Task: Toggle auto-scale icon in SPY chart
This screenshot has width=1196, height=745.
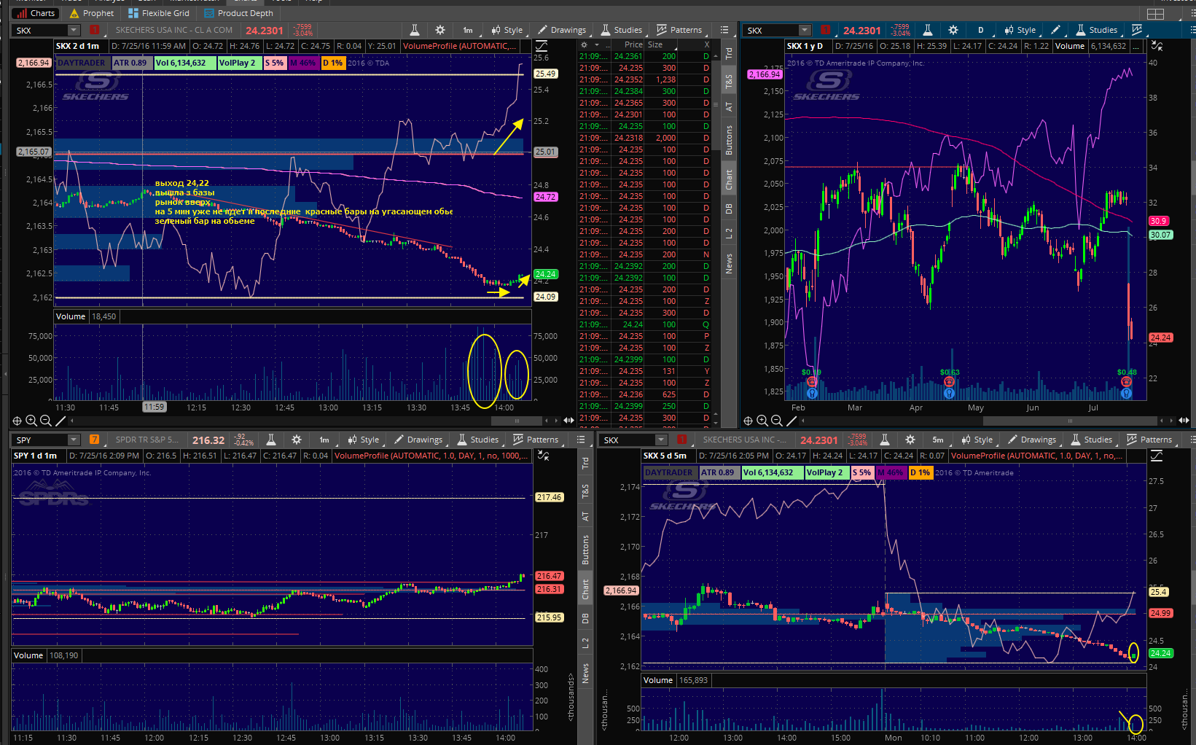Action: pos(543,456)
